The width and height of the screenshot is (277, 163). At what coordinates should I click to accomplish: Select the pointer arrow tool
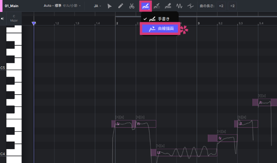(110, 6)
